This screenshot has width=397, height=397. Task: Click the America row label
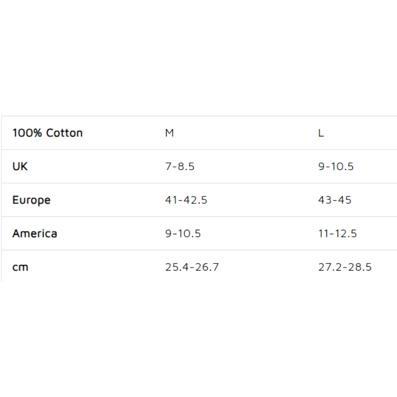(x=35, y=234)
